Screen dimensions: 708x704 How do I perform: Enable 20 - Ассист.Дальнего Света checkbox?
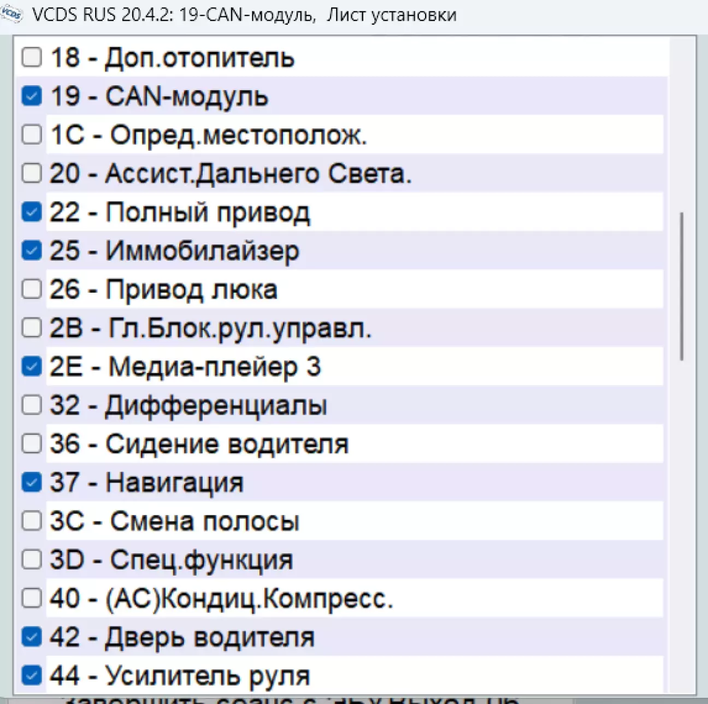click(32, 173)
